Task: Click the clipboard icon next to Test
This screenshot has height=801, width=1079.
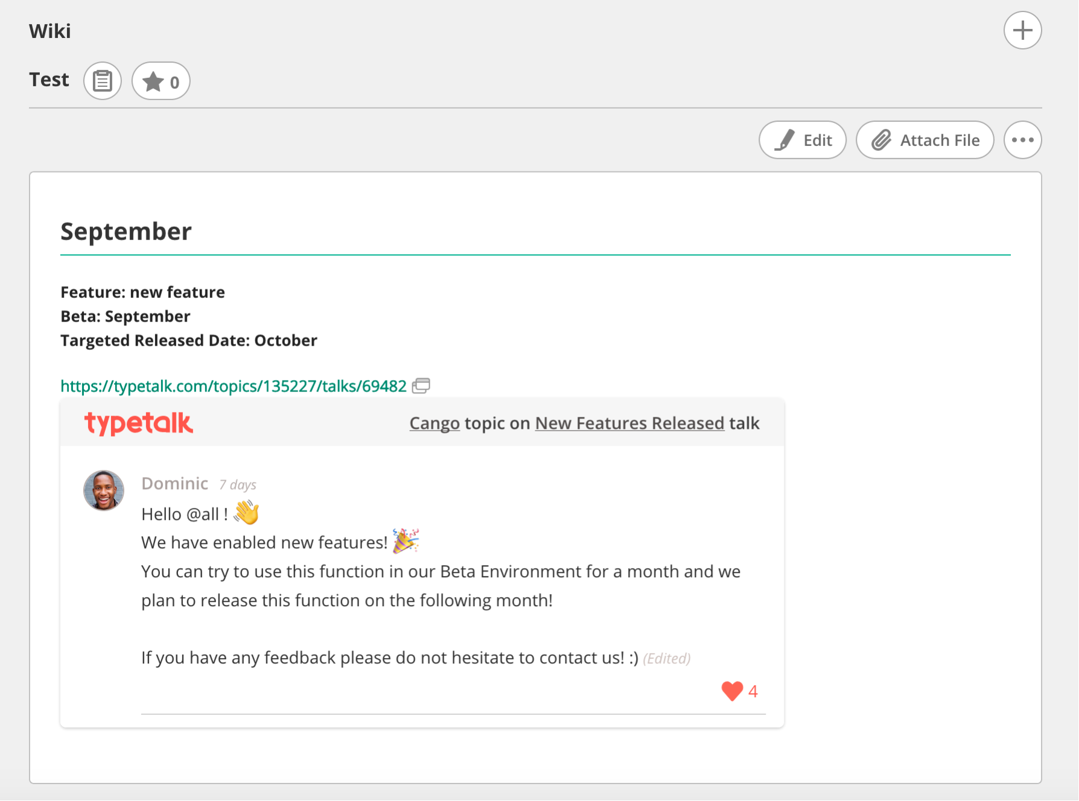Action: (103, 81)
